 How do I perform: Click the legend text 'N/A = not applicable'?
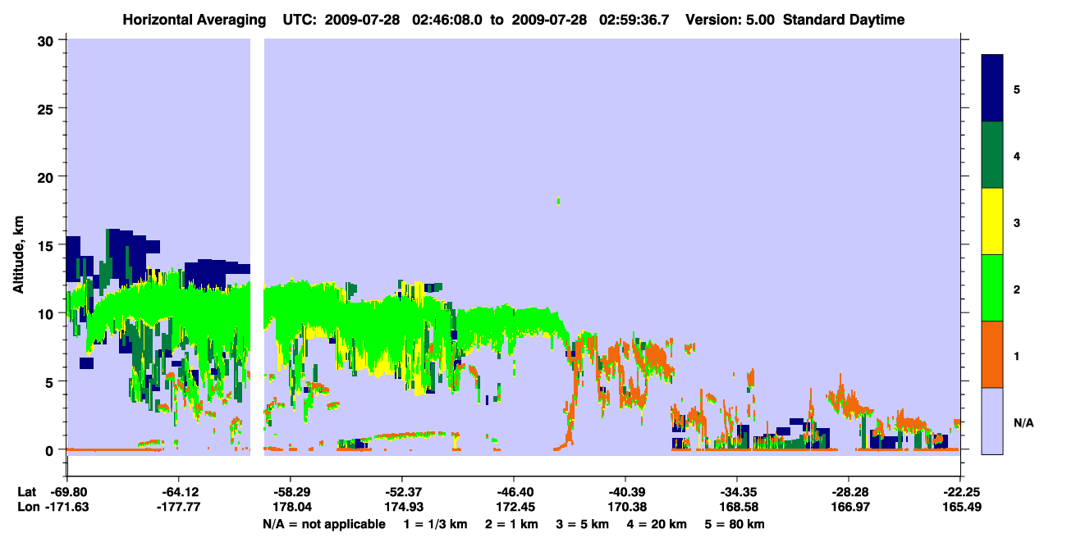coord(323,524)
